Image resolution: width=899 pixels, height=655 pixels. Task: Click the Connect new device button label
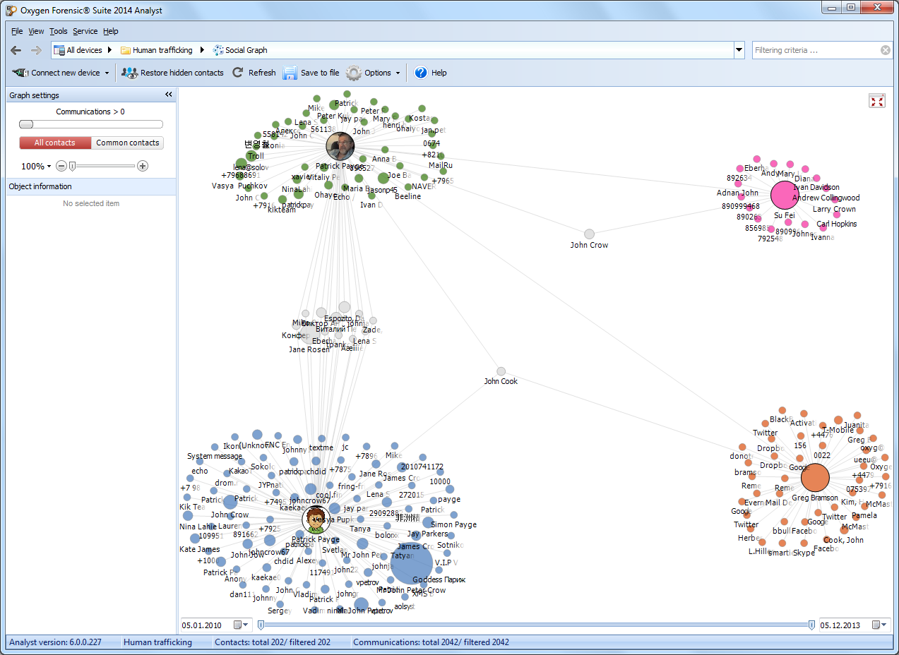click(66, 73)
